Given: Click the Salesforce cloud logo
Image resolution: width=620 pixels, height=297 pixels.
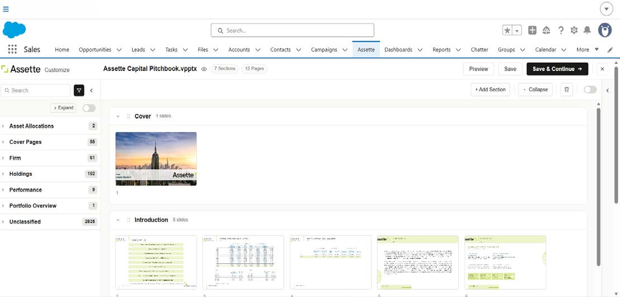Looking at the screenshot, I should point(14,30).
